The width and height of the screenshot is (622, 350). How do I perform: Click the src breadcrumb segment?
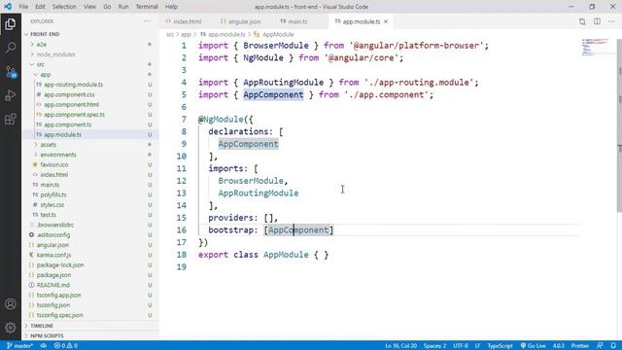click(170, 35)
